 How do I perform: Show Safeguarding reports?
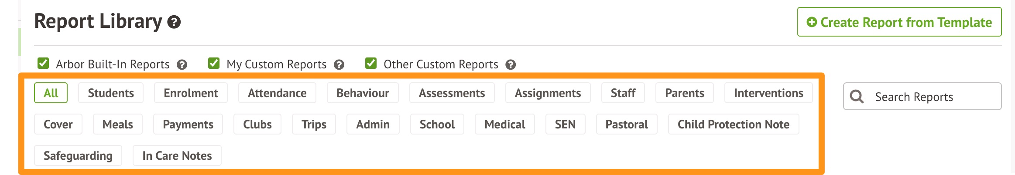[x=78, y=156]
